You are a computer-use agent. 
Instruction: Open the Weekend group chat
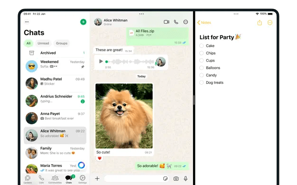point(55,66)
